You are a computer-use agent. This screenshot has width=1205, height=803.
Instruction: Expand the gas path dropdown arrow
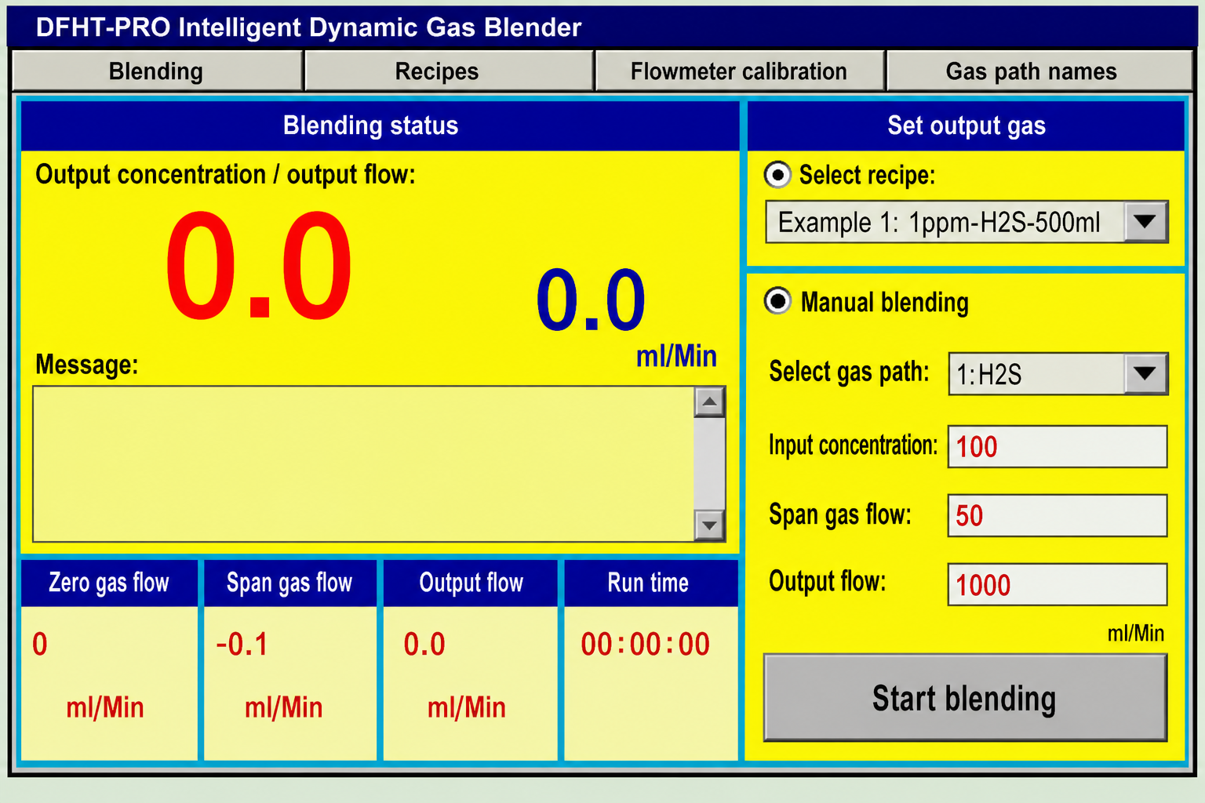click(1145, 373)
